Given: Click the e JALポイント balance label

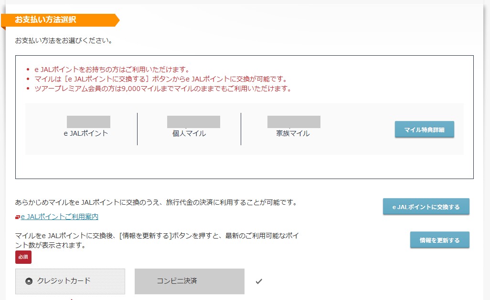Looking at the screenshot, I should (x=86, y=133).
